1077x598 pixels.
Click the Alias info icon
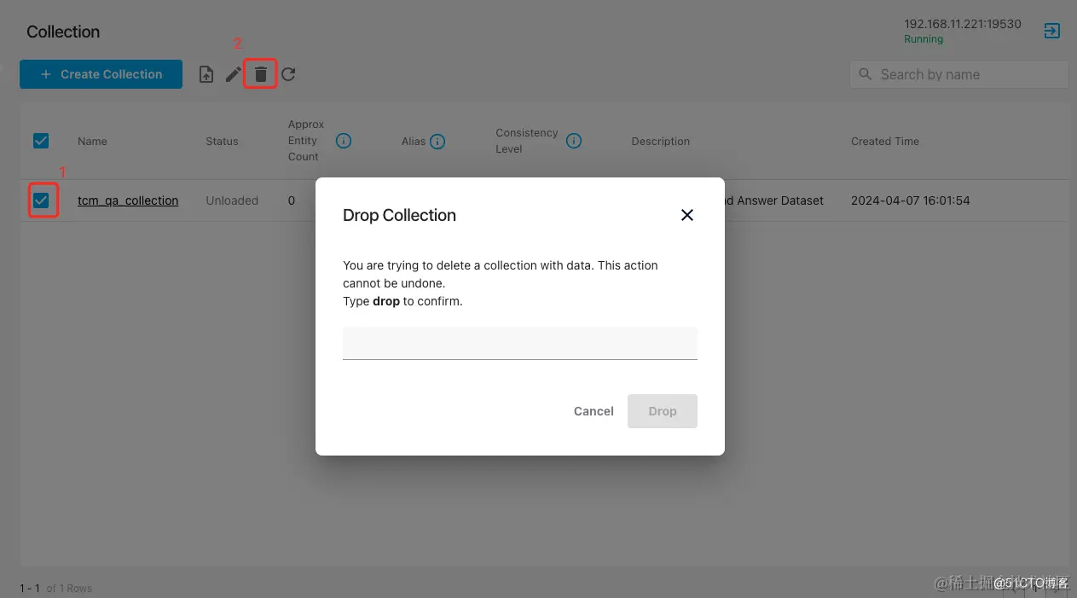click(437, 142)
